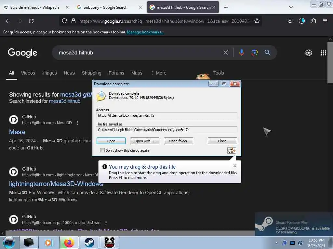Viewport: 333px width, 249px height.
Task: Click the horizontal scrollbar left arrow
Action: [3, 233]
